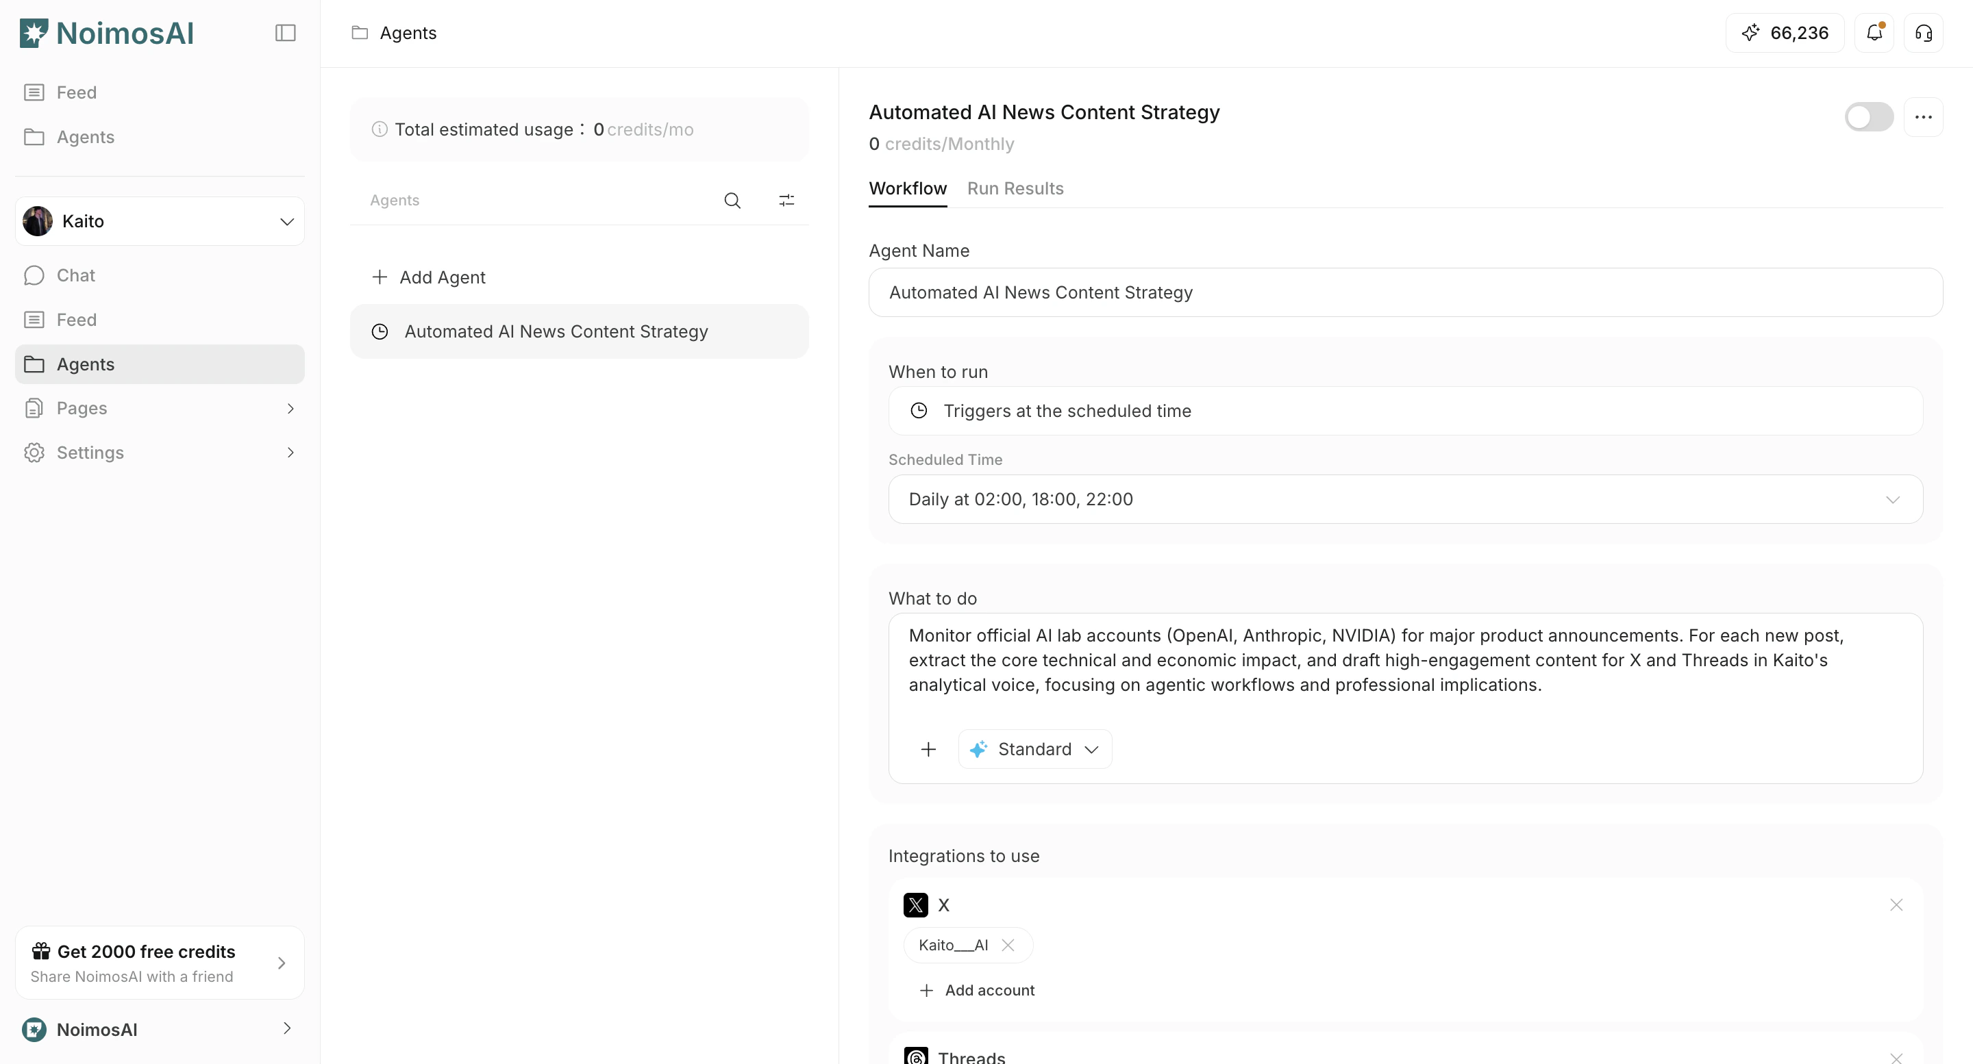
Task: Remove the Kaito__AI account chip
Action: pos(1008,946)
